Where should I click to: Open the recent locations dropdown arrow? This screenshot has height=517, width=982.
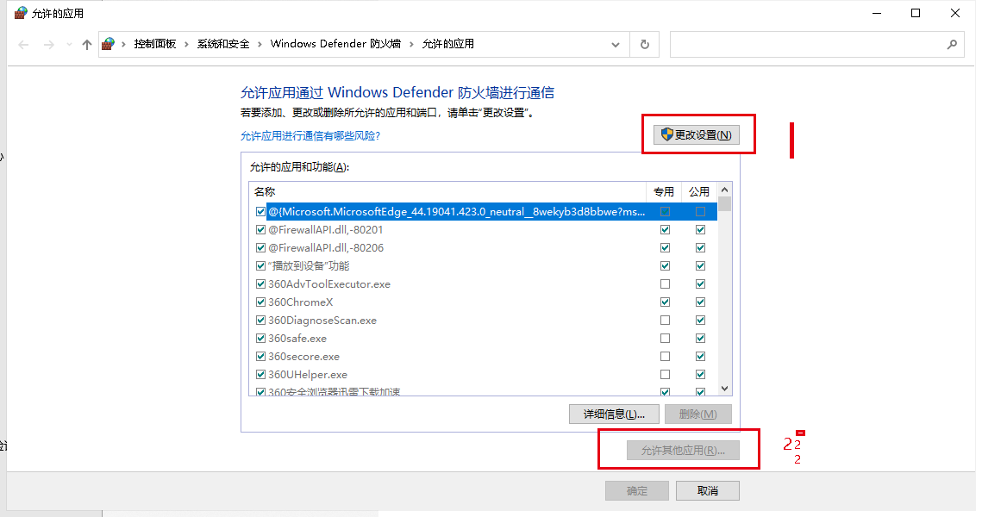pos(69,45)
